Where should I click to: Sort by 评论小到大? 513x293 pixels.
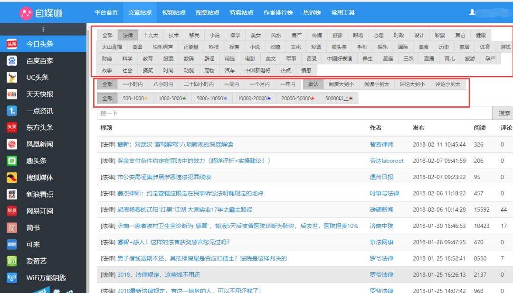(447, 85)
